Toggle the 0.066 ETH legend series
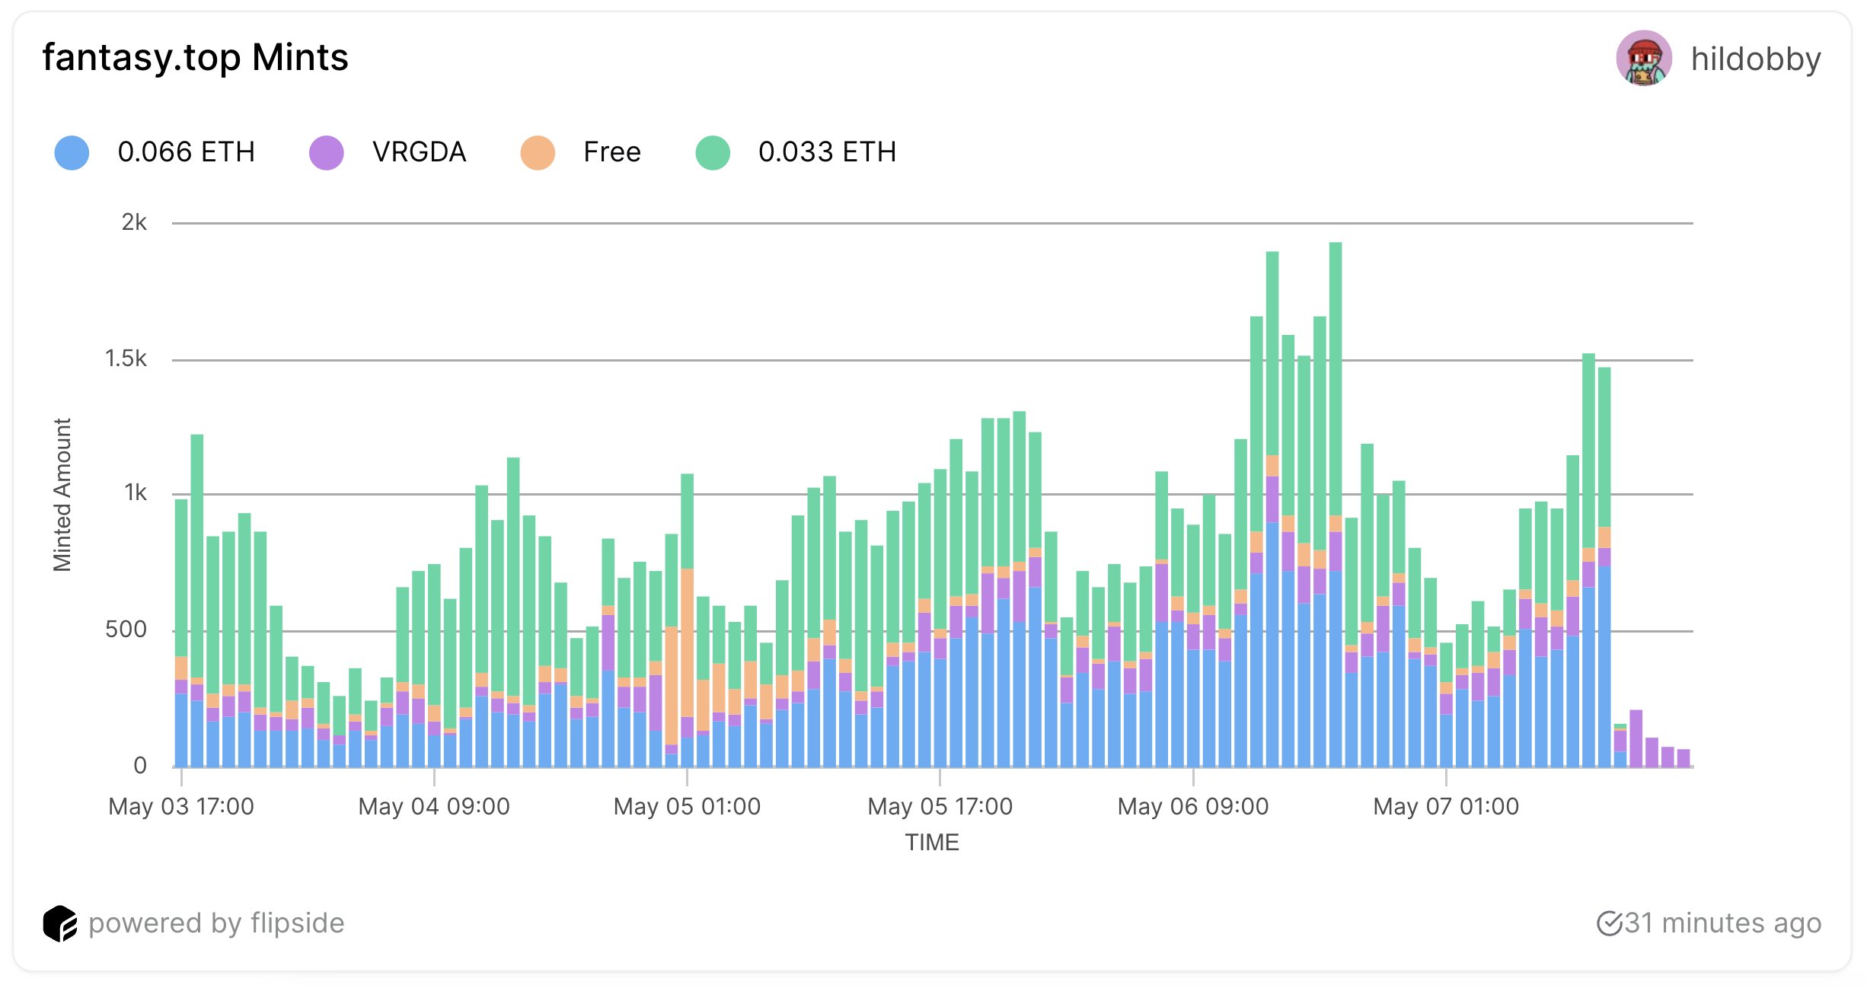 [185, 152]
